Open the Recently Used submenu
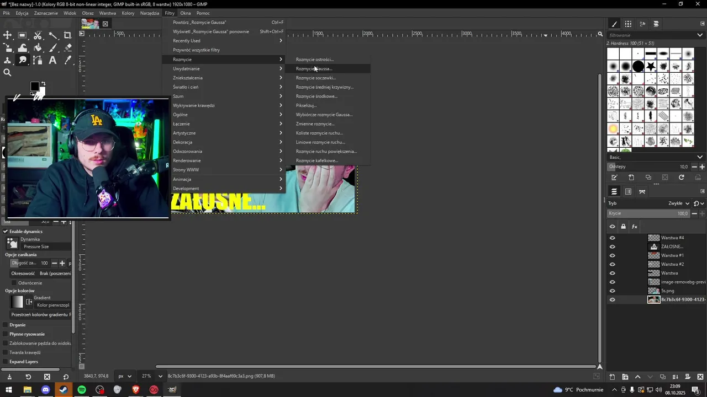This screenshot has height=397, width=707. coord(224,41)
